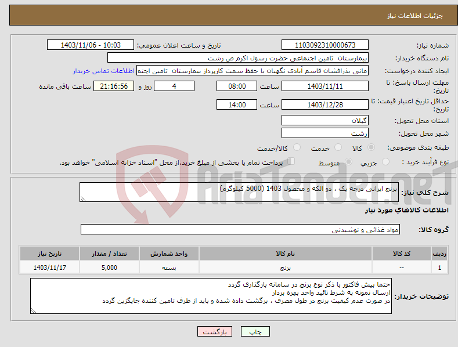This screenshot has width=458, height=347.
Task: Click the نام کالا column header
Action: point(286,254)
